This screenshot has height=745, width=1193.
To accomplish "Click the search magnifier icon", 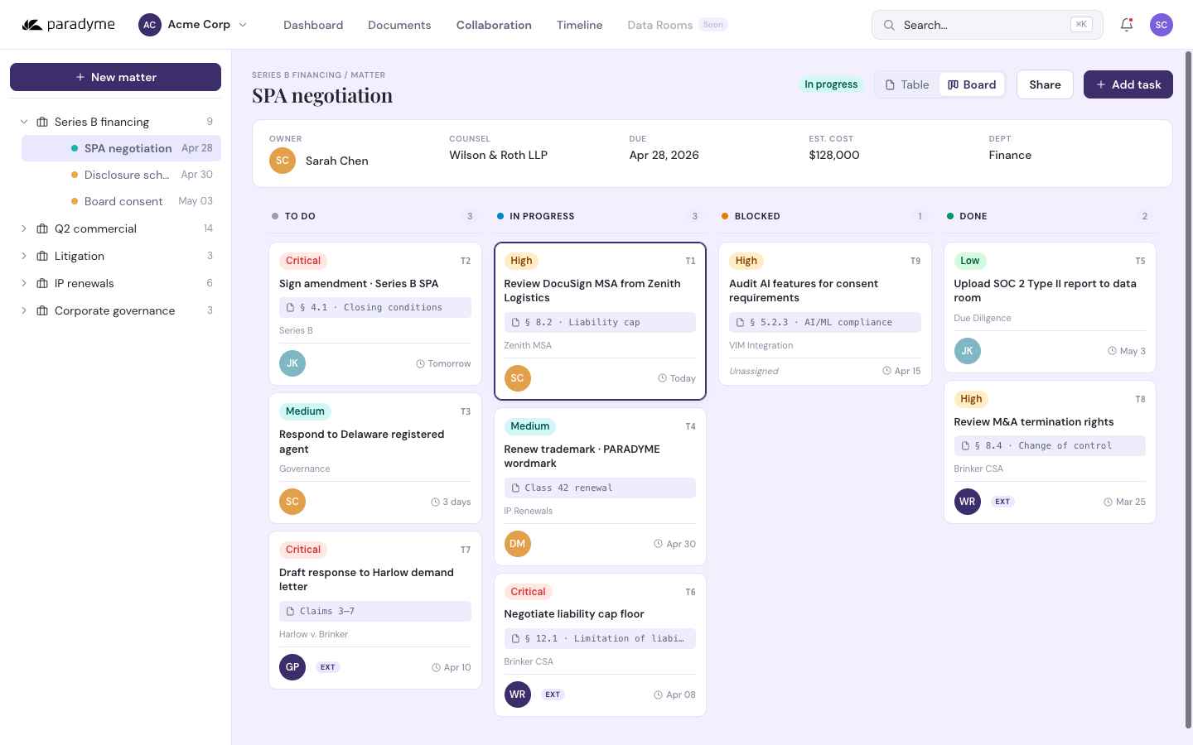I will point(889,25).
